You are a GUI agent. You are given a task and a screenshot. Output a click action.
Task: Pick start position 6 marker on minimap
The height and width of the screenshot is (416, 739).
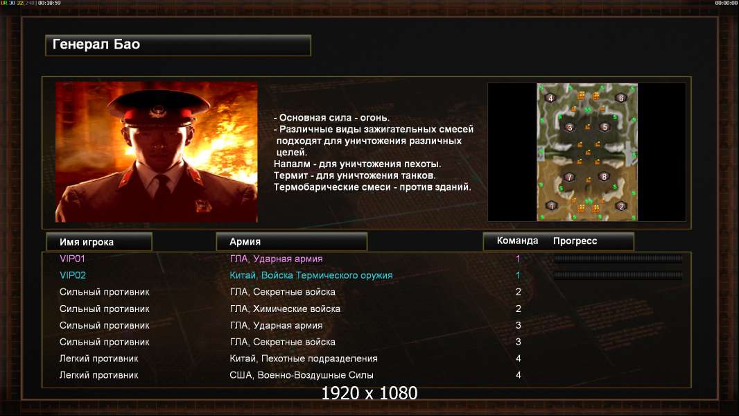pyautogui.click(x=621, y=98)
